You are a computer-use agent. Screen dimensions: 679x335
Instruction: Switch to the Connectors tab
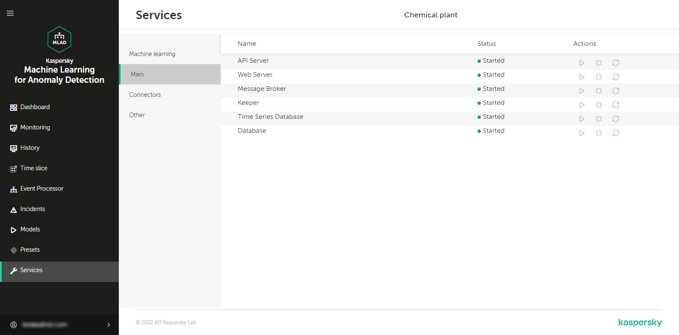coord(145,95)
